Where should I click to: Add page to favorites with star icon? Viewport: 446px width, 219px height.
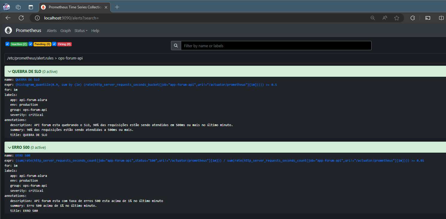[397, 18]
